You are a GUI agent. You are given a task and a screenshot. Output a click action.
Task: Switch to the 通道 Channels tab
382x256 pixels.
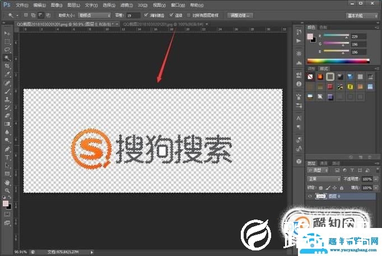pyautogui.click(x=324, y=163)
